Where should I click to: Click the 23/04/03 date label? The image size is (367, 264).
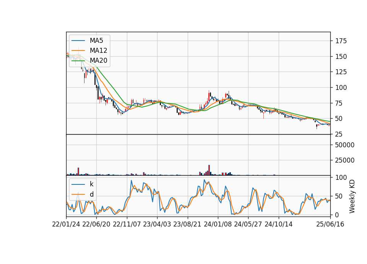157,224
